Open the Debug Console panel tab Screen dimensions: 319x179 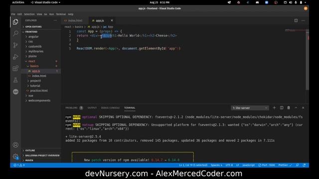point(110,108)
